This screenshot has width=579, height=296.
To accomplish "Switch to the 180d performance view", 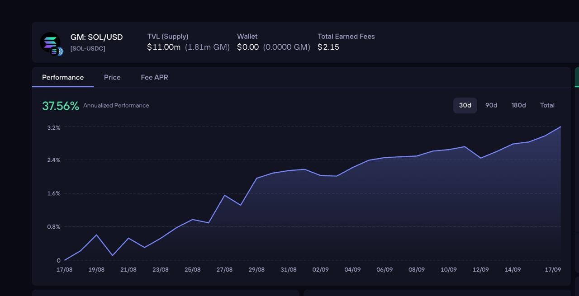I will 518,105.
